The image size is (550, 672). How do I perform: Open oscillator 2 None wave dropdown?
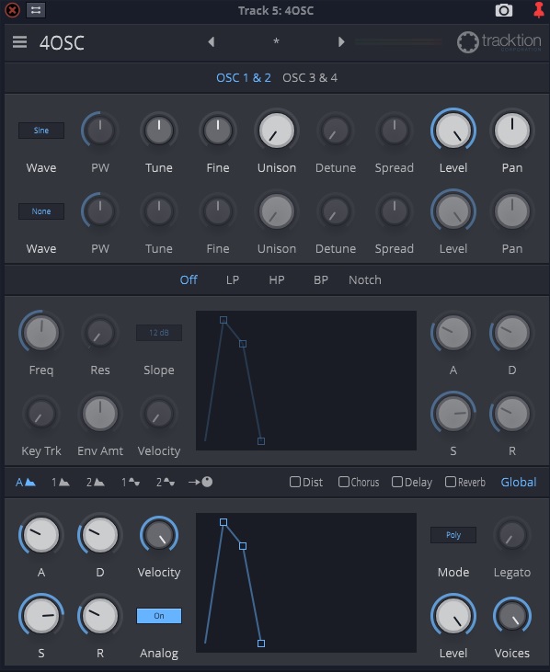41,211
